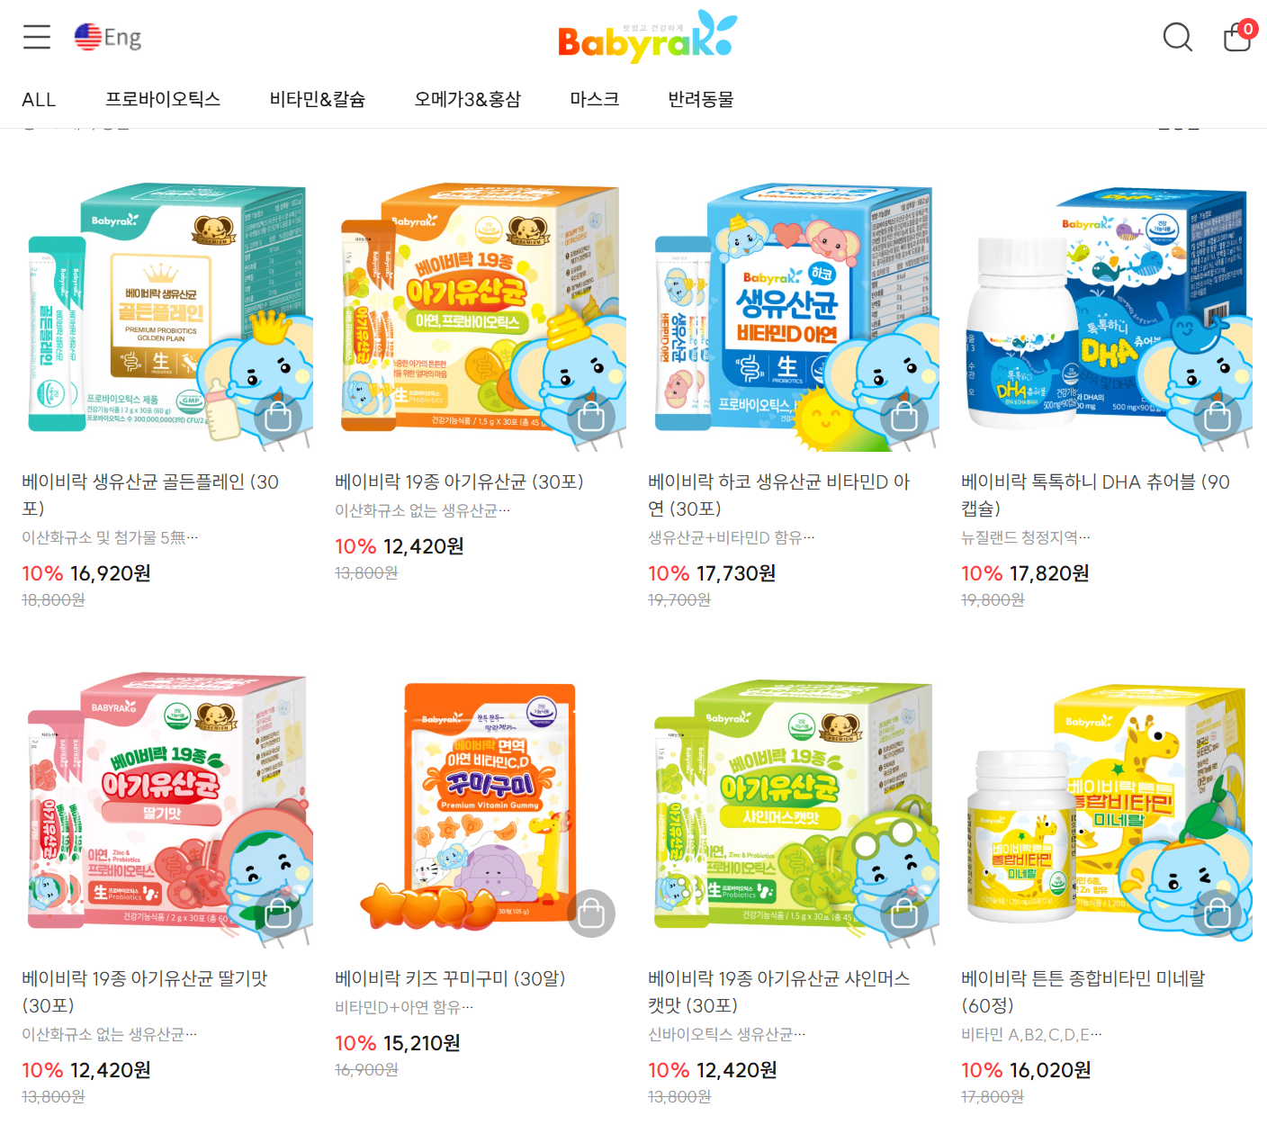Add 톡톡하니 DHA 츄어블 to cart
This screenshot has height=1134, width=1267.
click(1218, 417)
